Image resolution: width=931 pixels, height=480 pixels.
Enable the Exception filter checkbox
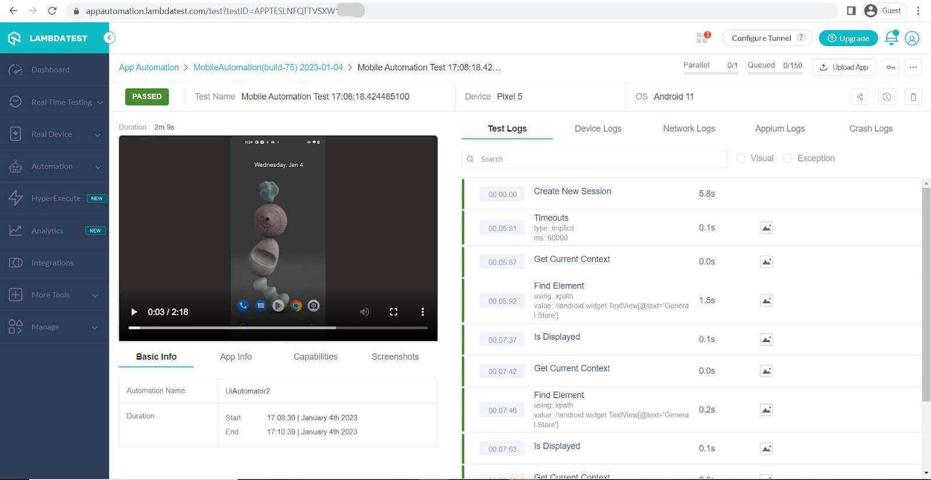(787, 158)
